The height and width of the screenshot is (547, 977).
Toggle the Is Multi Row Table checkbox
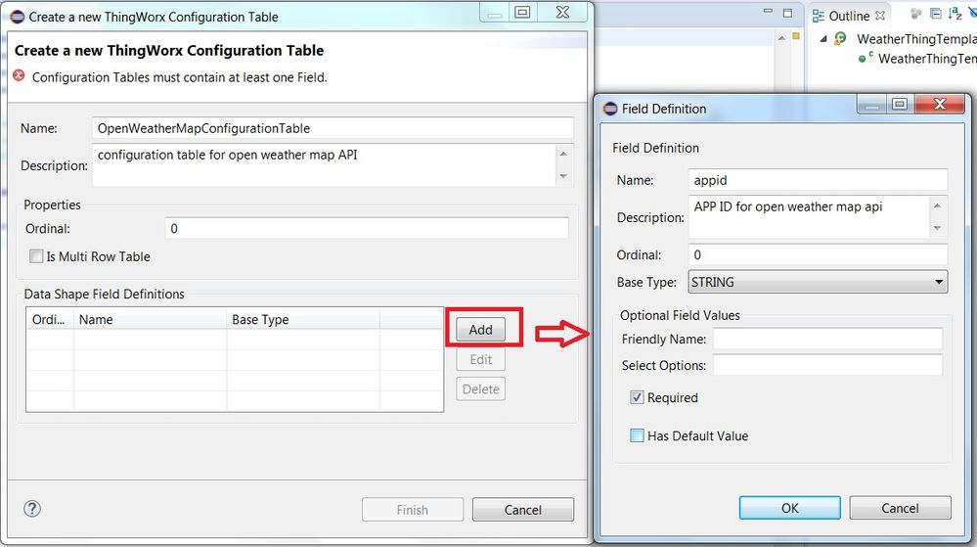37,256
